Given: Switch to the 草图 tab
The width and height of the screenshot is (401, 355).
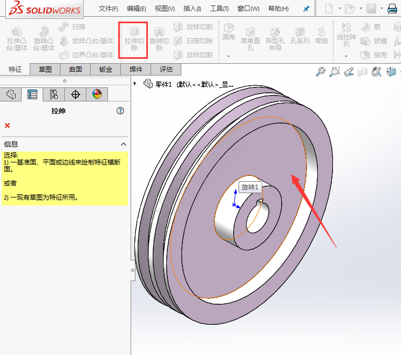Looking at the screenshot, I should pyautogui.click(x=45, y=69).
